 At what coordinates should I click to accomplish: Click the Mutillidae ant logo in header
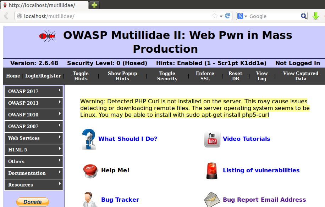pyautogui.click(x=48, y=36)
